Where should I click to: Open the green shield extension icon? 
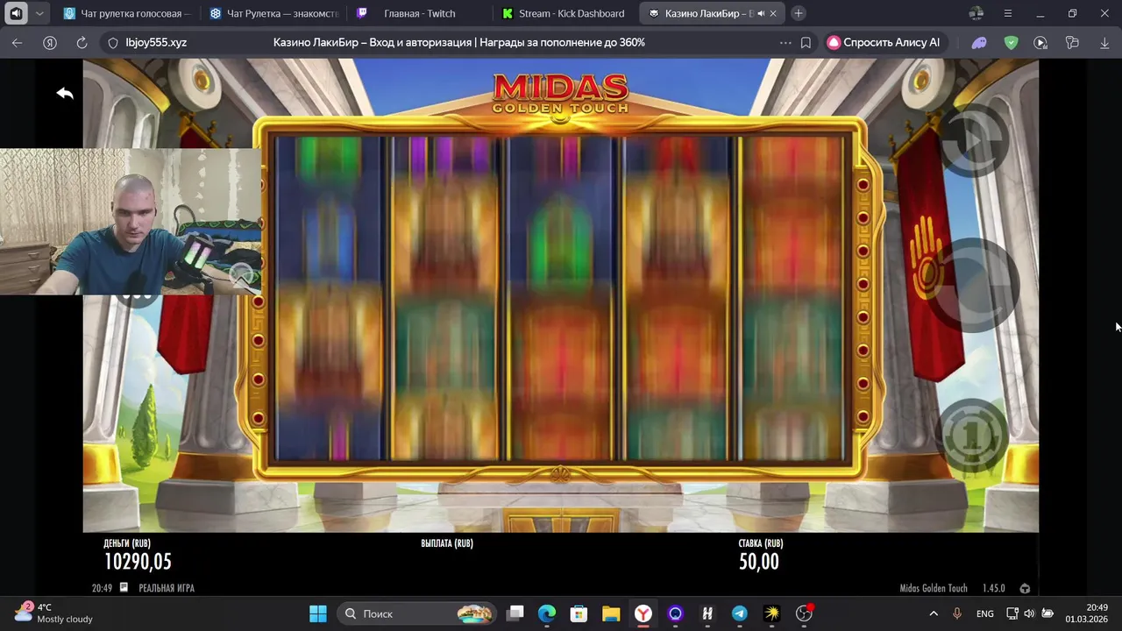click(x=1011, y=42)
